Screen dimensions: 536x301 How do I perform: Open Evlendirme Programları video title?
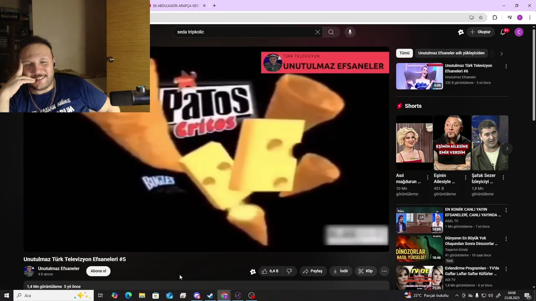click(472, 271)
